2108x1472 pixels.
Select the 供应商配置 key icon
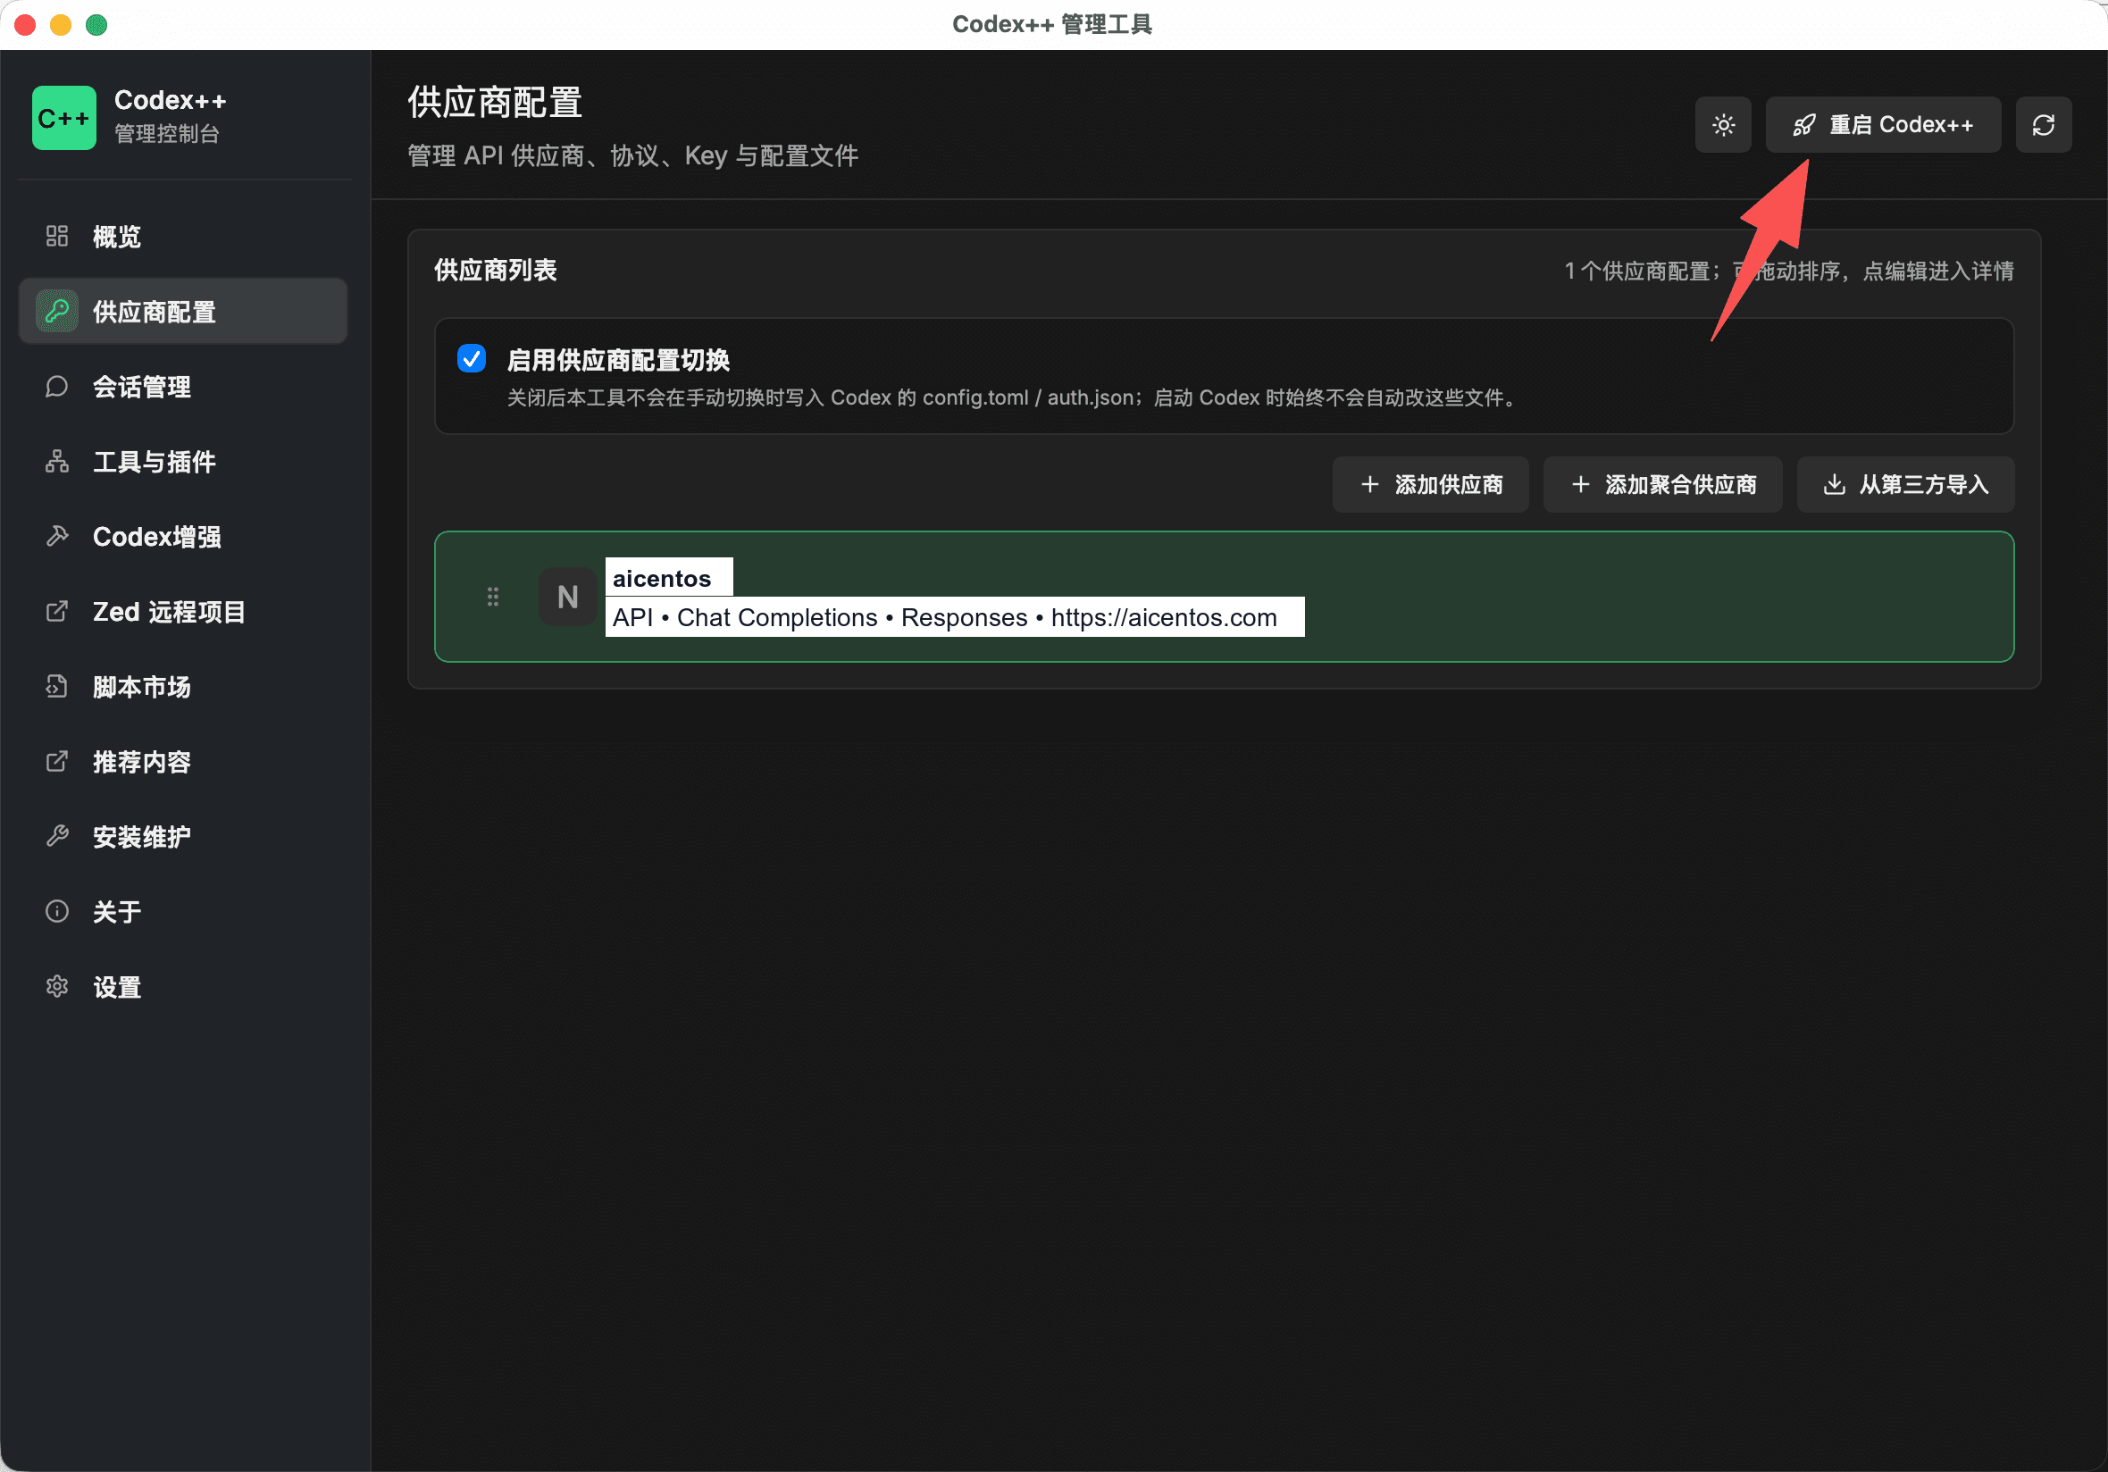click(57, 312)
